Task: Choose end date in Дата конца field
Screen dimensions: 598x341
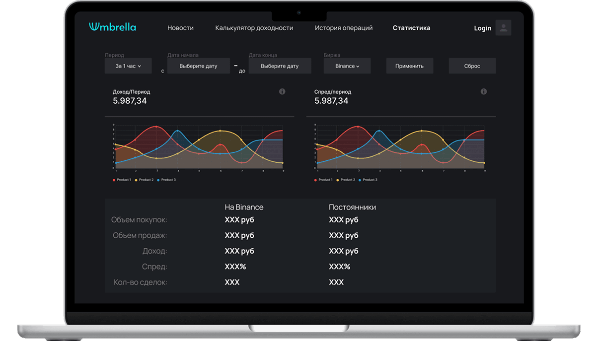Action: pos(280,66)
